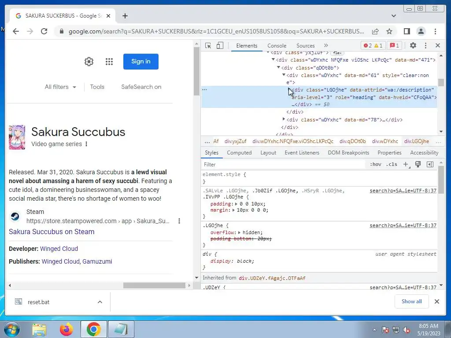Screen dimensions: 451x338
Task: Switch to the Sources tab
Action: (x=306, y=46)
